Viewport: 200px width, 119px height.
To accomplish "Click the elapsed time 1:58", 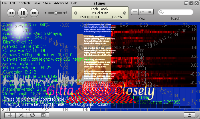I will [82, 17].
